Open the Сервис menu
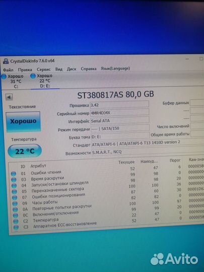This screenshot has height=272, width=204. coord(43,70)
